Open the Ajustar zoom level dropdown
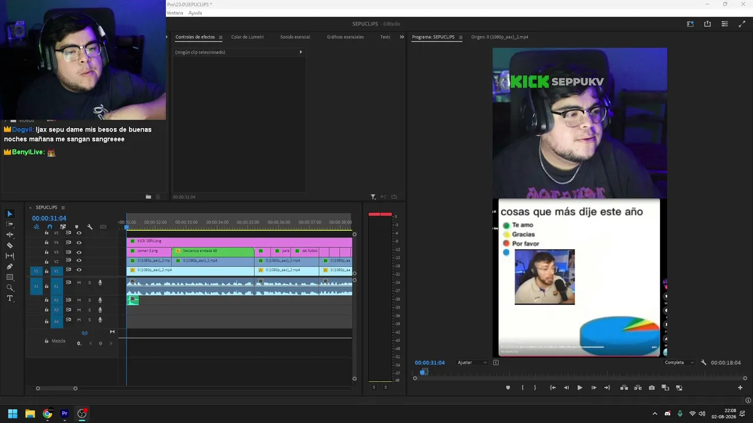753x423 pixels. (x=472, y=362)
